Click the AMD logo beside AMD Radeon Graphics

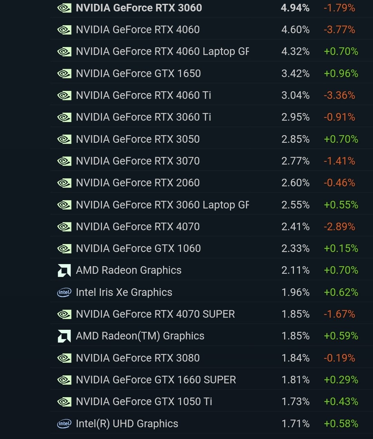point(64,270)
